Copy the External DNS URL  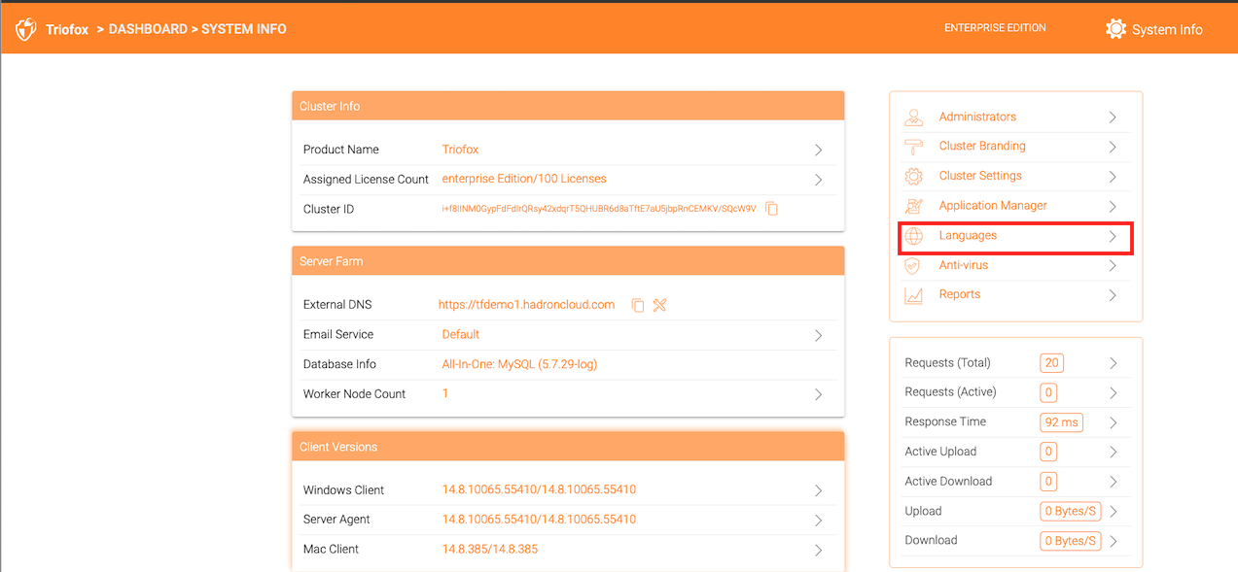(x=638, y=305)
